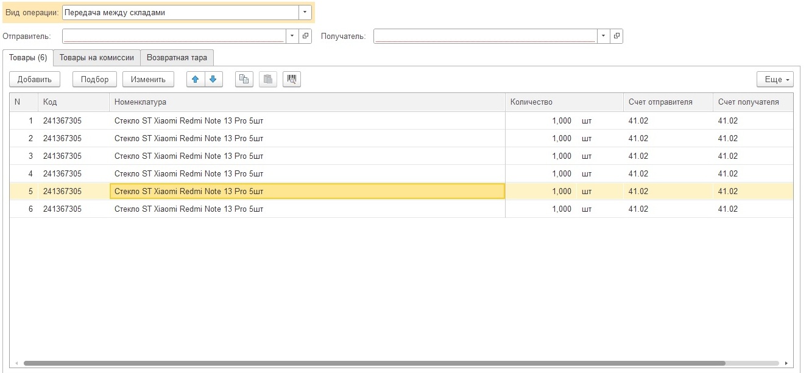The height and width of the screenshot is (373, 809).
Task: Click code 241367305 in row 4
Action: 62,173
